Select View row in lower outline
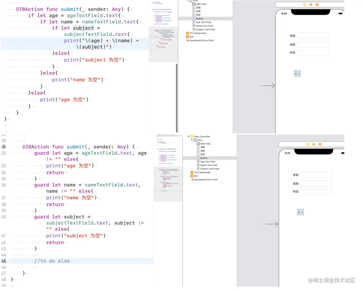This screenshot has width=363, height=291. pyautogui.click(x=198, y=140)
